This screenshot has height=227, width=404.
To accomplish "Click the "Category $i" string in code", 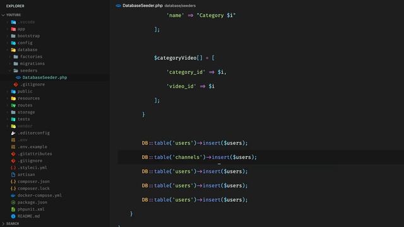I will pos(216,15).
